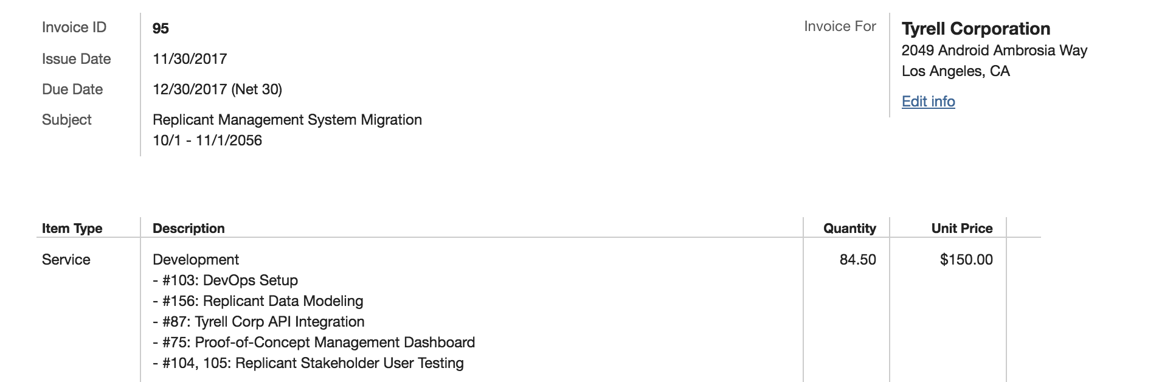Click the Item Type column header

point(71,228)
